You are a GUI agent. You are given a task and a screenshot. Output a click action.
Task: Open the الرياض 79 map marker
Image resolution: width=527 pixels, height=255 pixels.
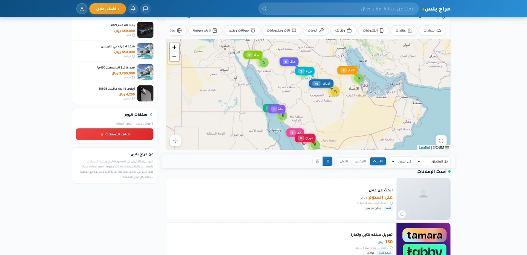coord(321,83)
